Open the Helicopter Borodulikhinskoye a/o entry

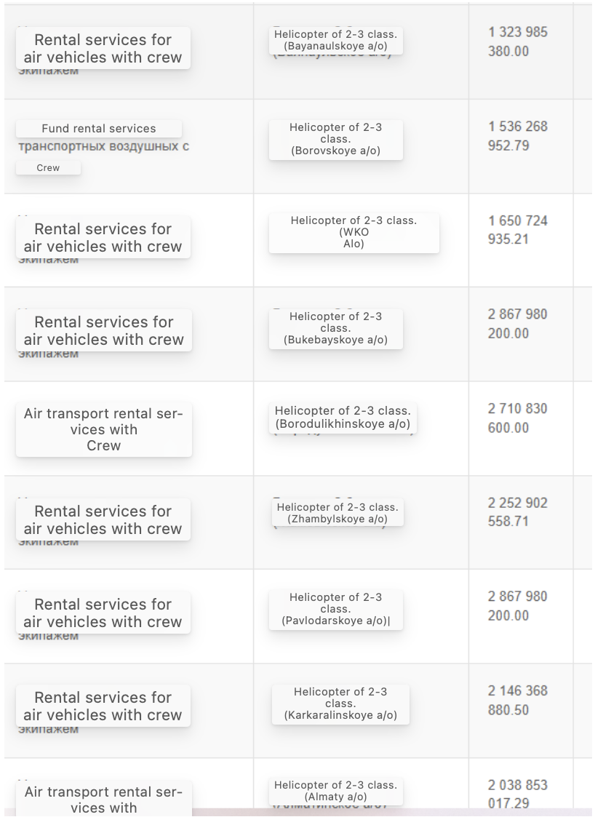(343, 418)
